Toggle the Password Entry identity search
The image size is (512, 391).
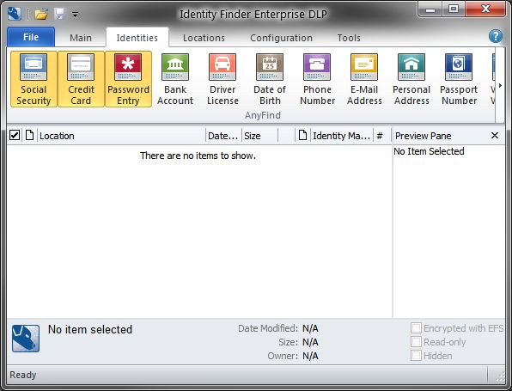[128, 79]
